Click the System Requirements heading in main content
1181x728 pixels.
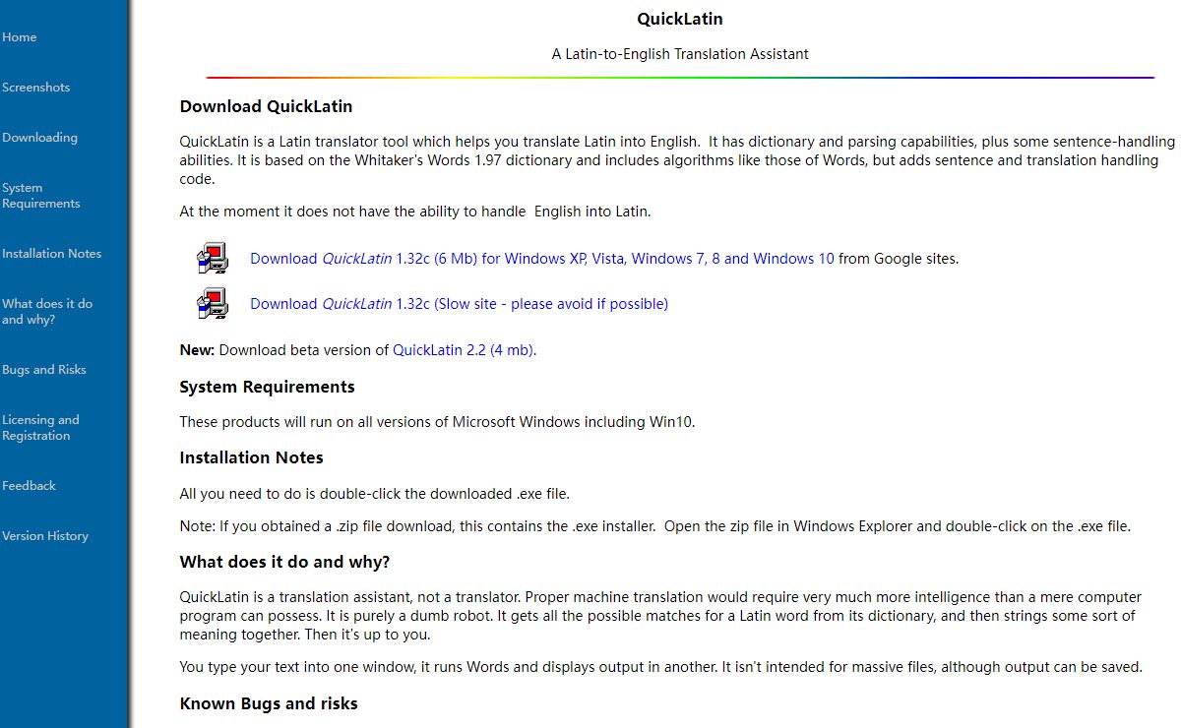pos(267,387)
